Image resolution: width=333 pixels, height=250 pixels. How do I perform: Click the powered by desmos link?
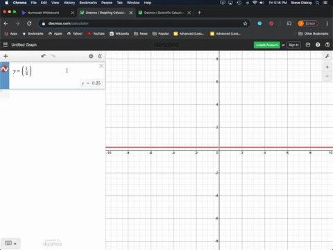tap(52, 243)
